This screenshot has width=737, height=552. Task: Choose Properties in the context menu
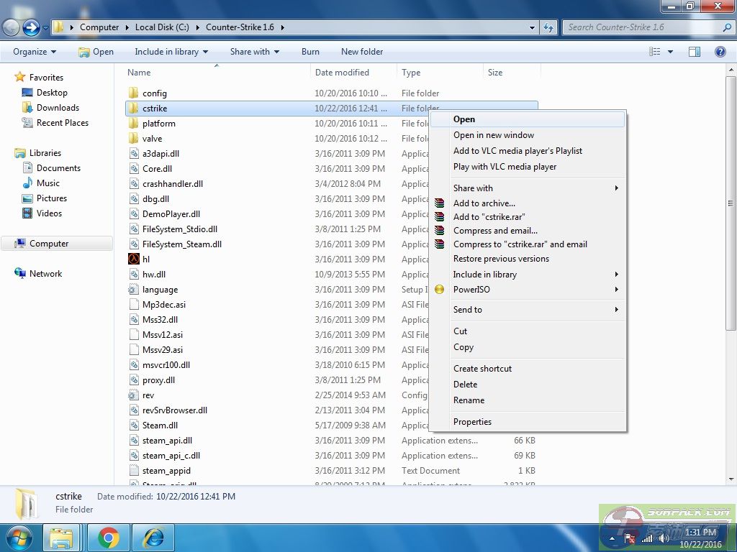point(472,422)
